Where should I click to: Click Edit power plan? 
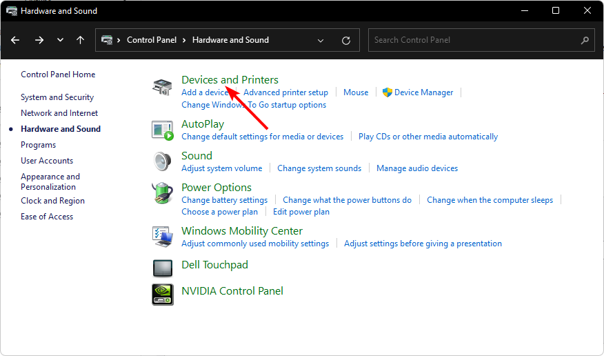[301, 212]
